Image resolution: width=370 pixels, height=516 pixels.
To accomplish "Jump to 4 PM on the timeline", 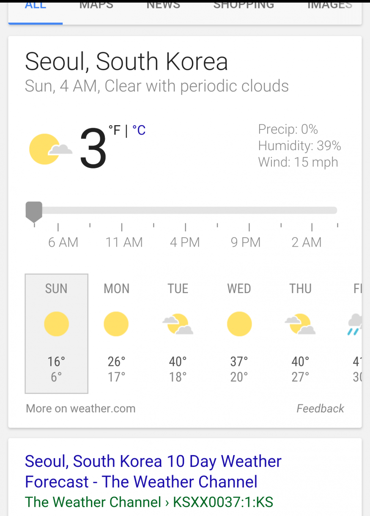I will tap(185, 242).
